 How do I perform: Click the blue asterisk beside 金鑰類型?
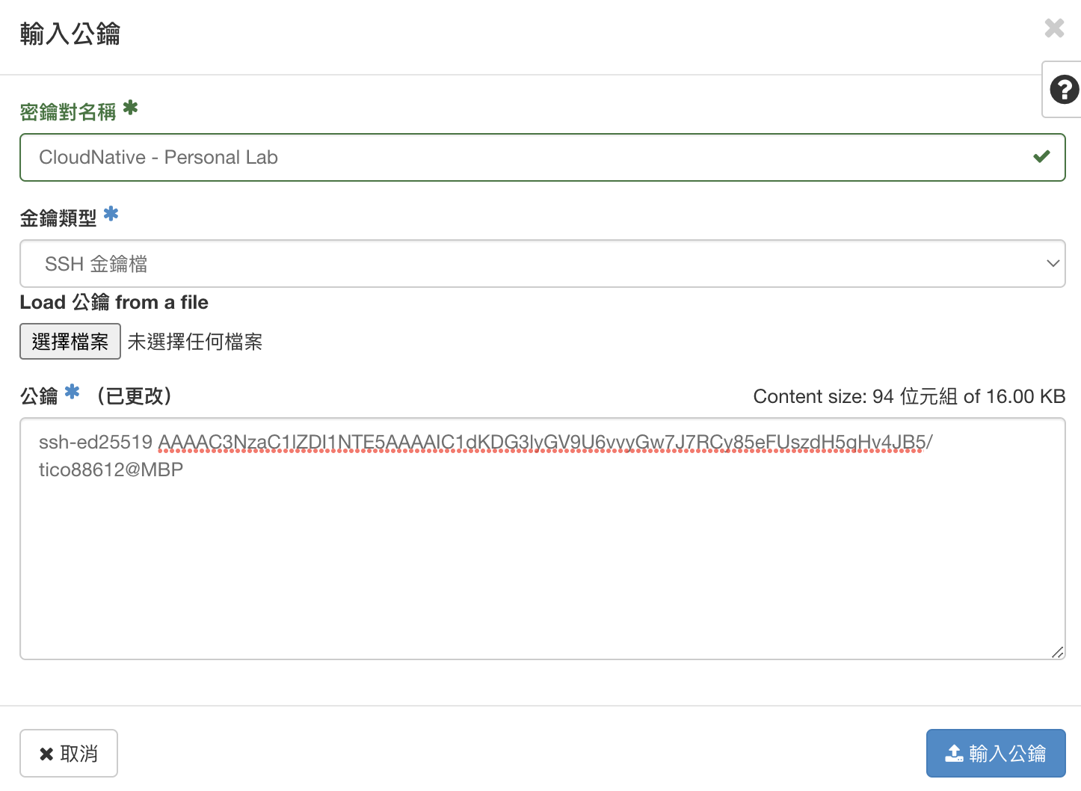tap(111, 214)
